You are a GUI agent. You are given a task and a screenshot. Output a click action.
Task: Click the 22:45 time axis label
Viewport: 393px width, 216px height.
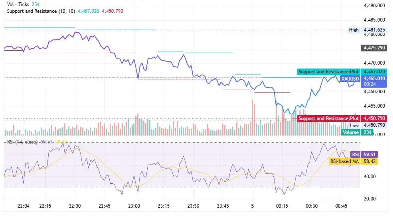(x=104, y=206)
